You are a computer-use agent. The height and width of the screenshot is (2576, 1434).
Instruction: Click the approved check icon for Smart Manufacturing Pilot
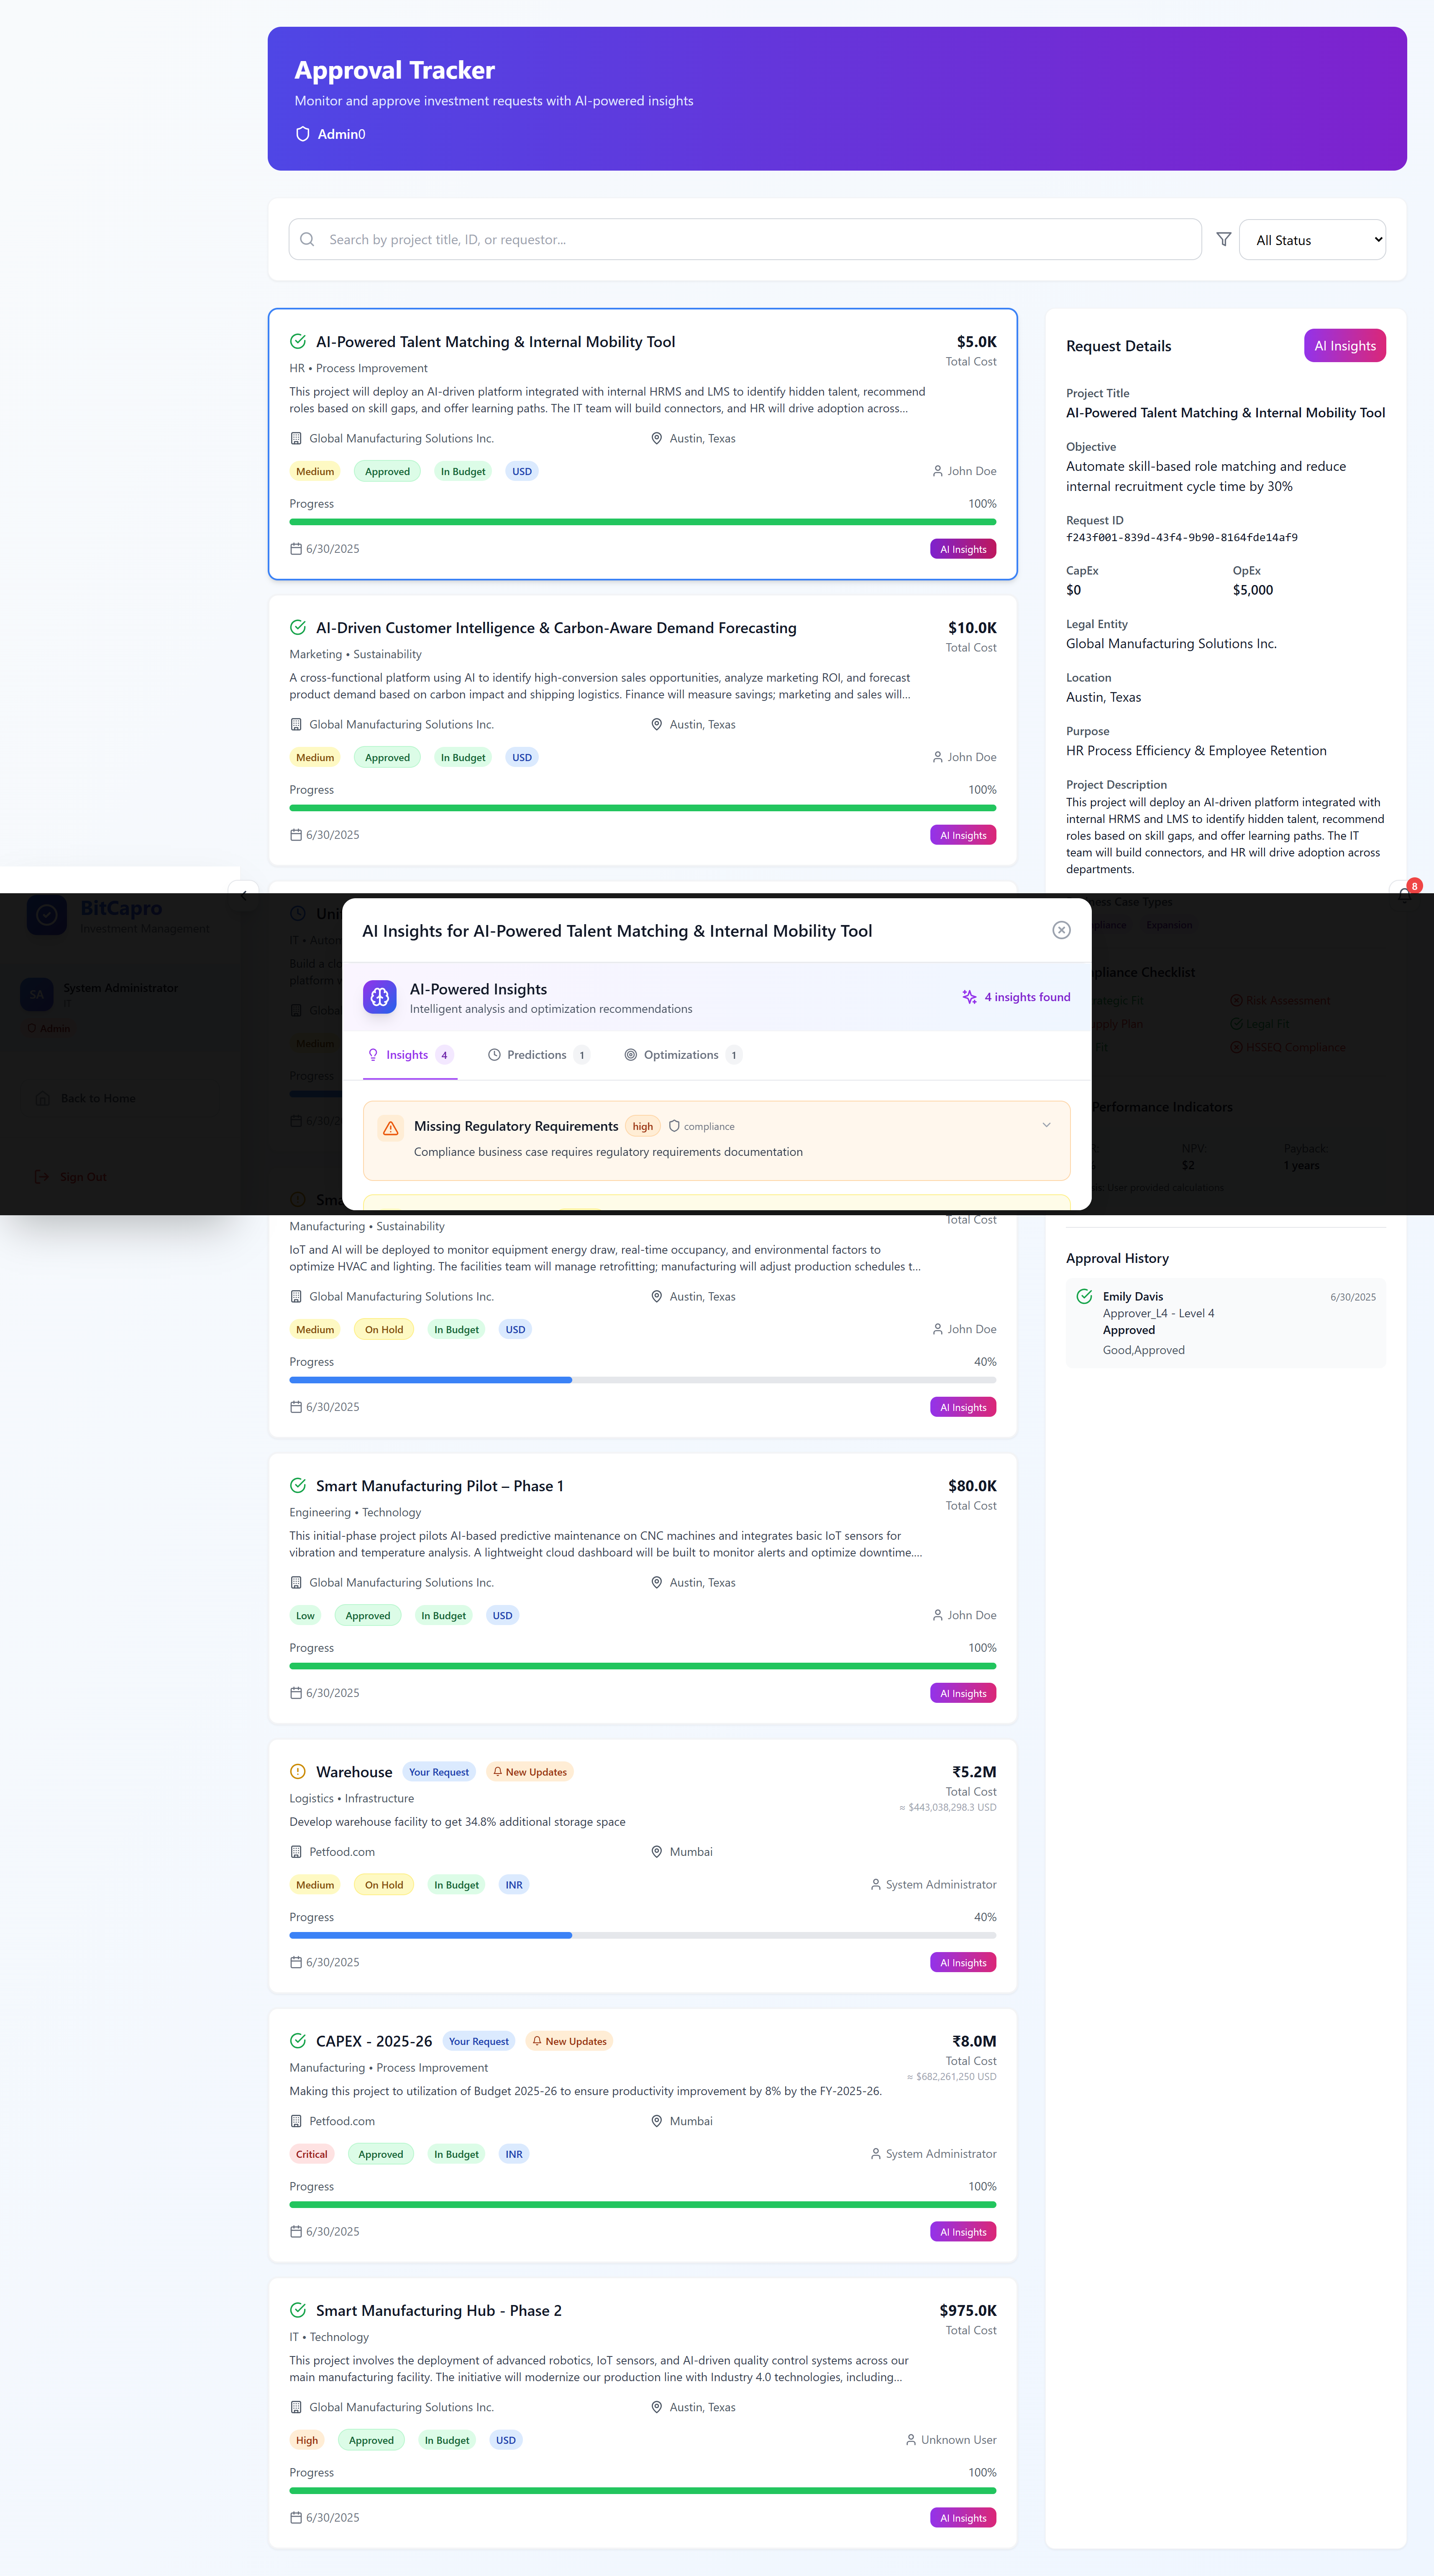(x=298, y=1486)
